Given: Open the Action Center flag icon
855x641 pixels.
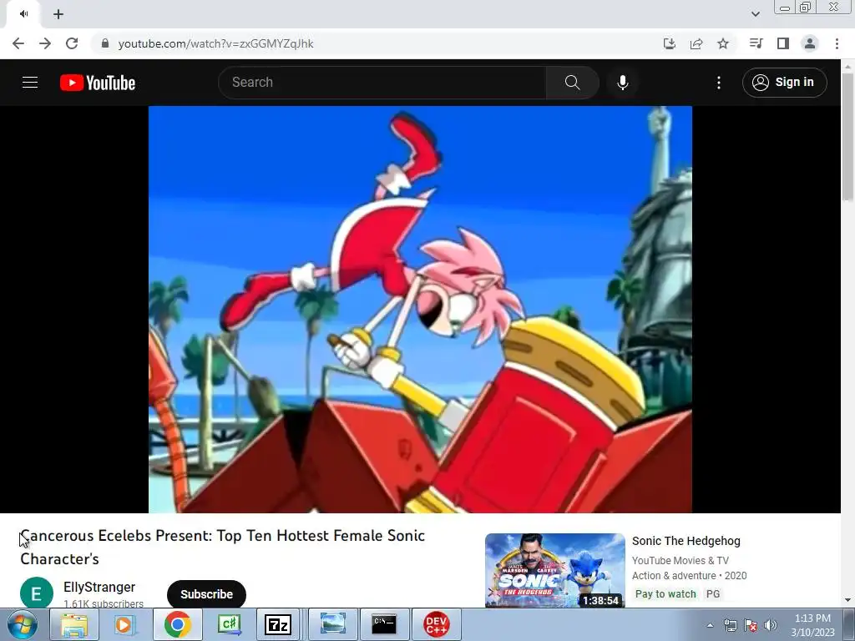Looking at the screenshot, I should click(x=751, y=625).
